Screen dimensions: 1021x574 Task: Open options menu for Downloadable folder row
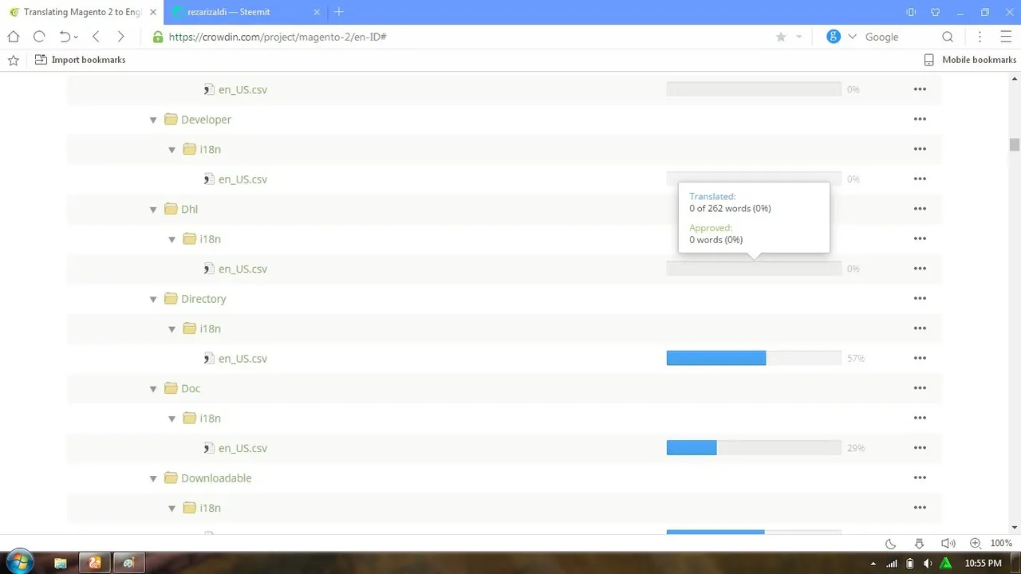click(920, 478)
